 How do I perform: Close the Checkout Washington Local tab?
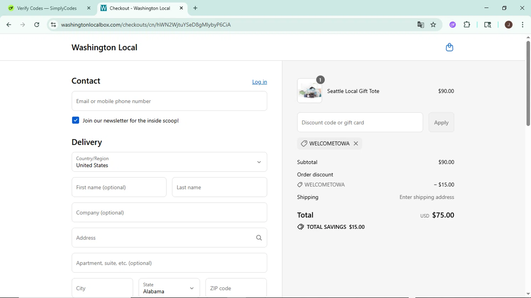click(x=181, y=8)
